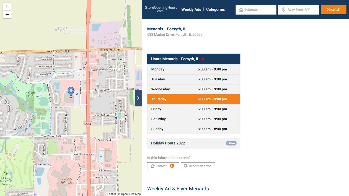Click Hickory Point Mall label on map
This screenshot has width=349, height=196.
click(x=67, y=181)
